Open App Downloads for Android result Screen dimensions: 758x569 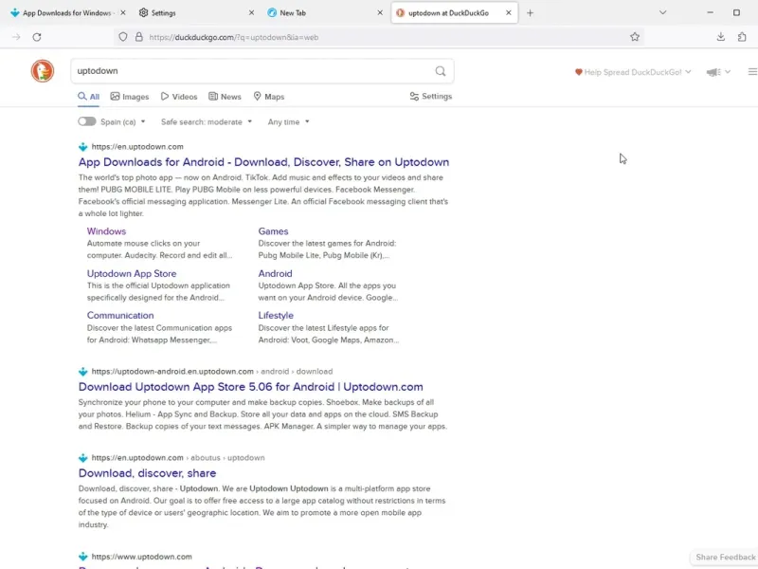coord(263,162)
